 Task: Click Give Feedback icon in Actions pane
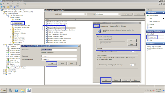tap(148, 16)
